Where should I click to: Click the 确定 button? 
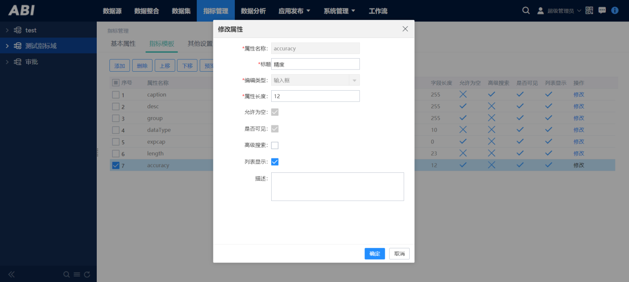pyautogui.click(x=374, y=254)
